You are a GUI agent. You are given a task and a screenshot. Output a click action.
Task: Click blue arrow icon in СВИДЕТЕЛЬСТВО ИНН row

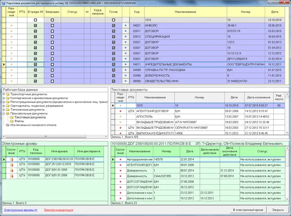[x=126, y=81]
